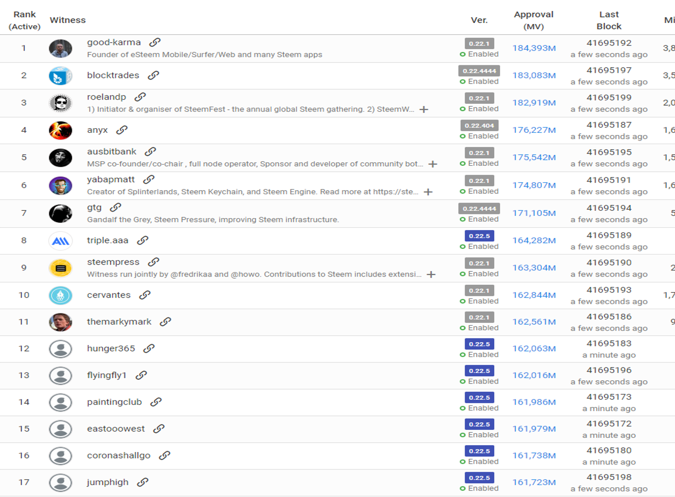Image resolution: width=675 pixels, height=497 pixels.
Task: Open triple.aaa's 164,282M approval link
Action: (x=534, y=240)
